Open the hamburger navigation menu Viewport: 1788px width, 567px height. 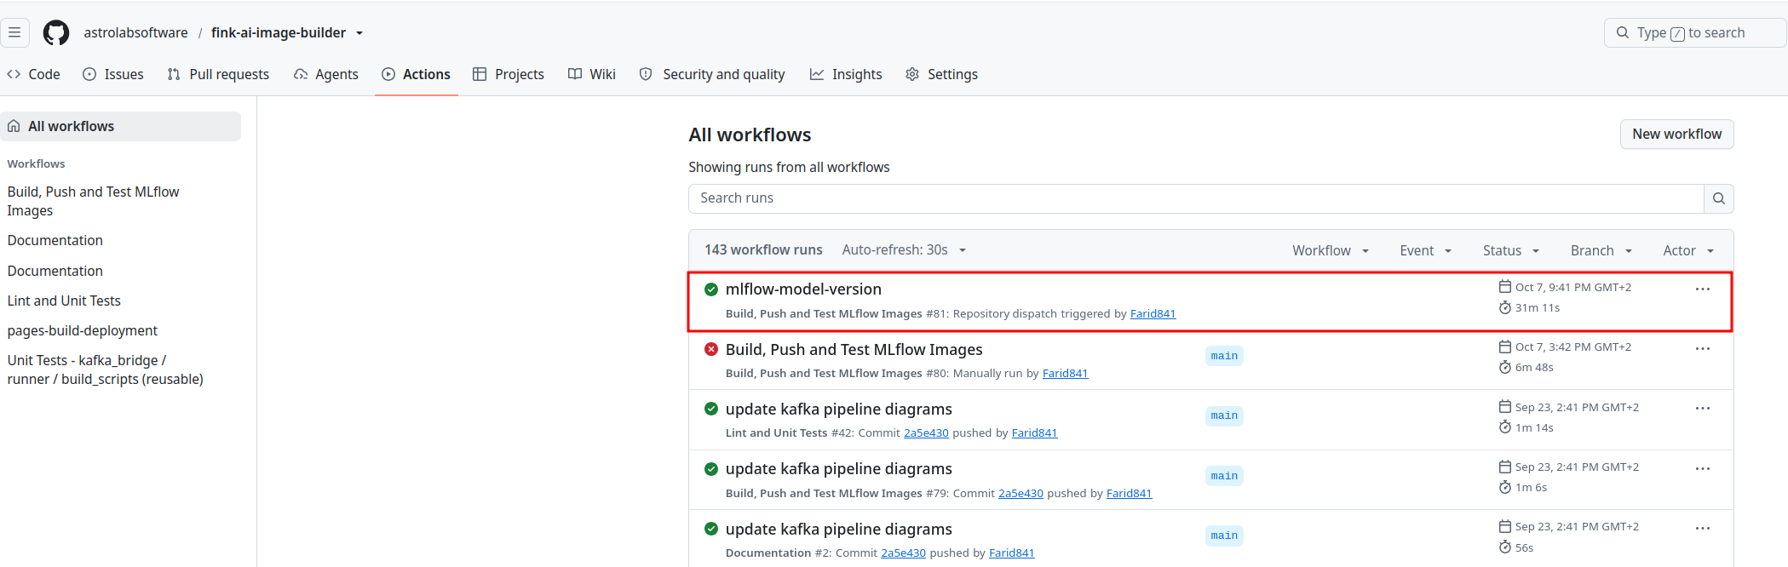point(14,32)
